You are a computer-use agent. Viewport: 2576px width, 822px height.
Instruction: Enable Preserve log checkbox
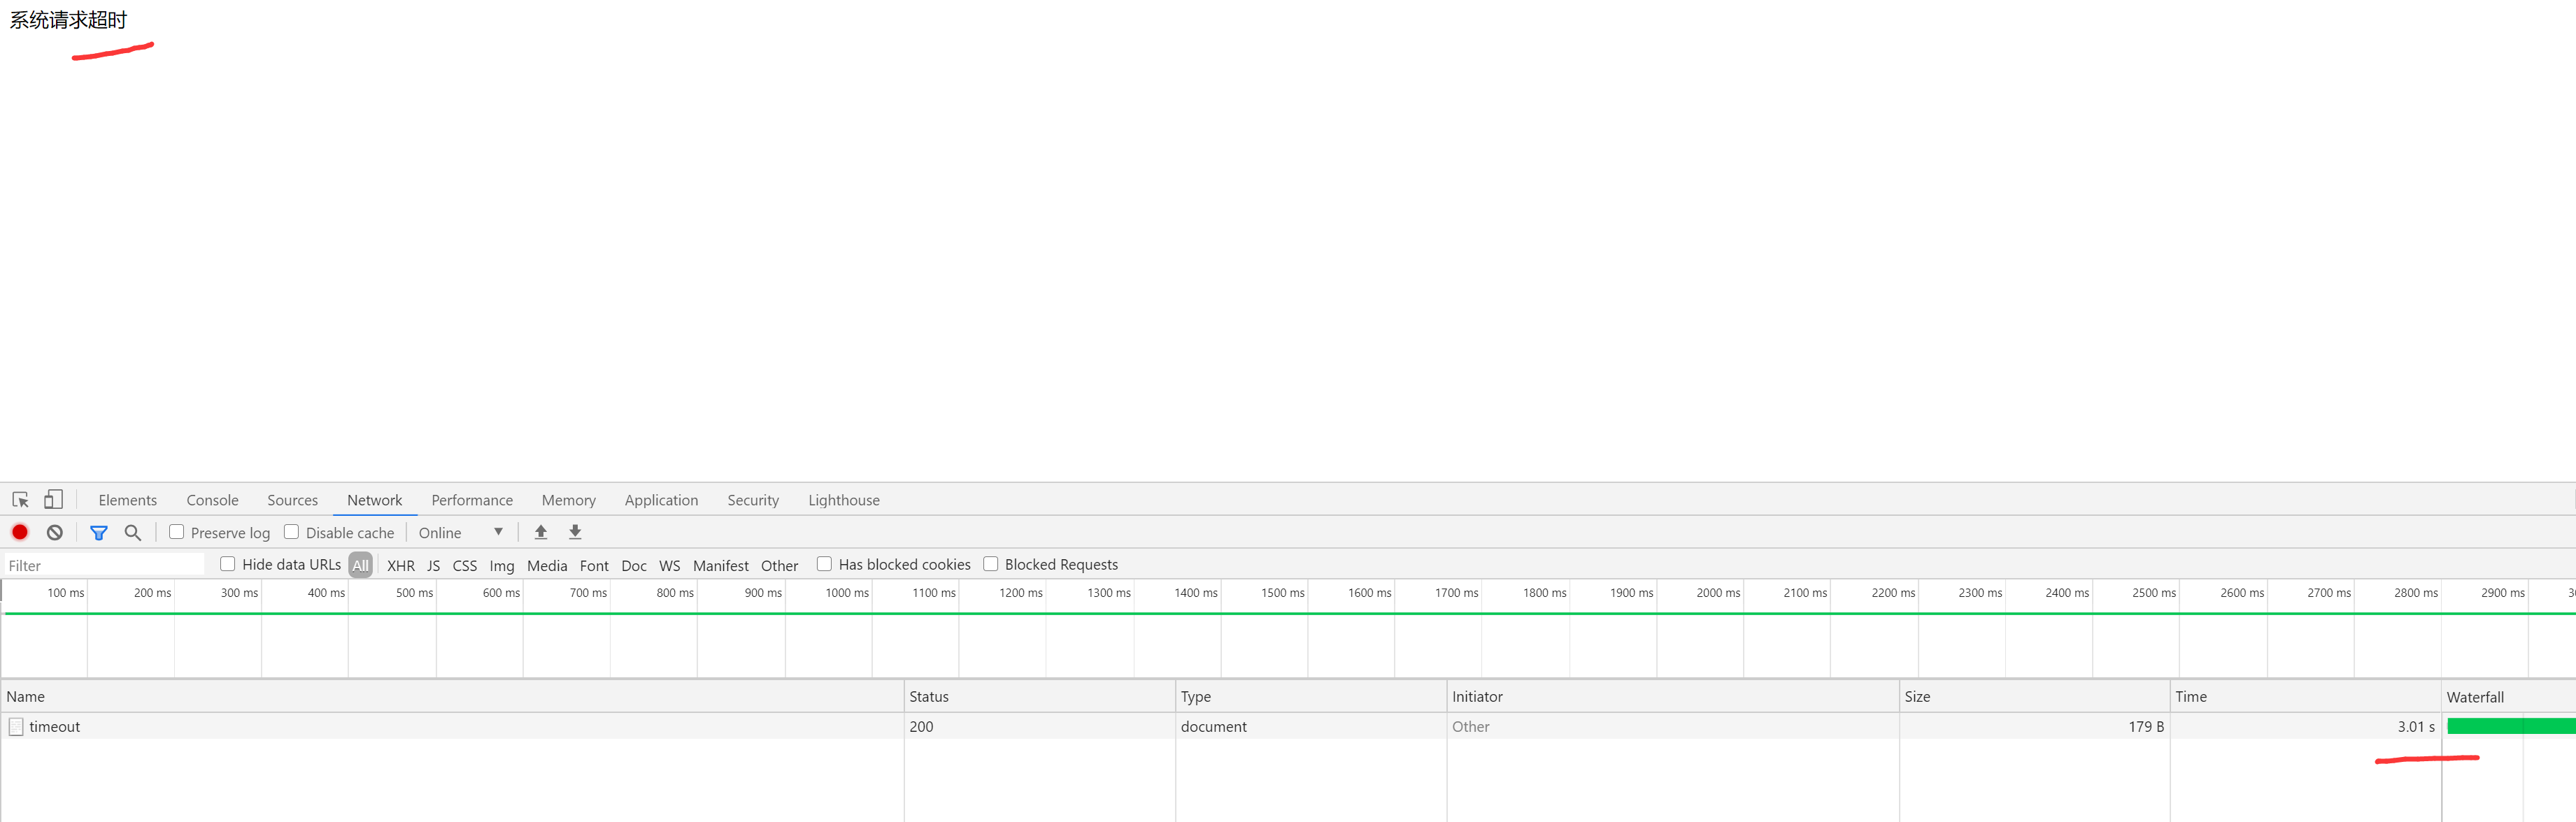point(177,533)
